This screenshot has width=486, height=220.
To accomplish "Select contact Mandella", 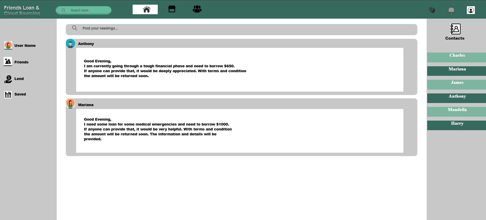I will [456, 112].
